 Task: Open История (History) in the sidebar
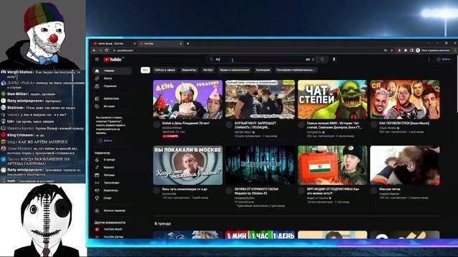112,106
